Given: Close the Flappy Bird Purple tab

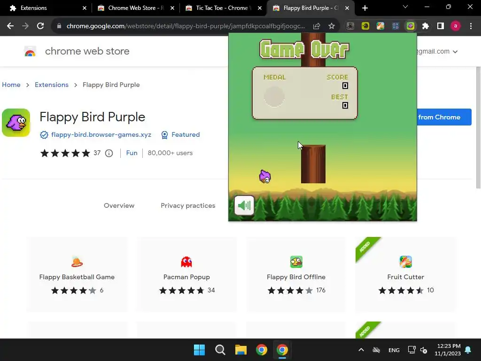Looking at the screenshot, I should tap(347, 8).
